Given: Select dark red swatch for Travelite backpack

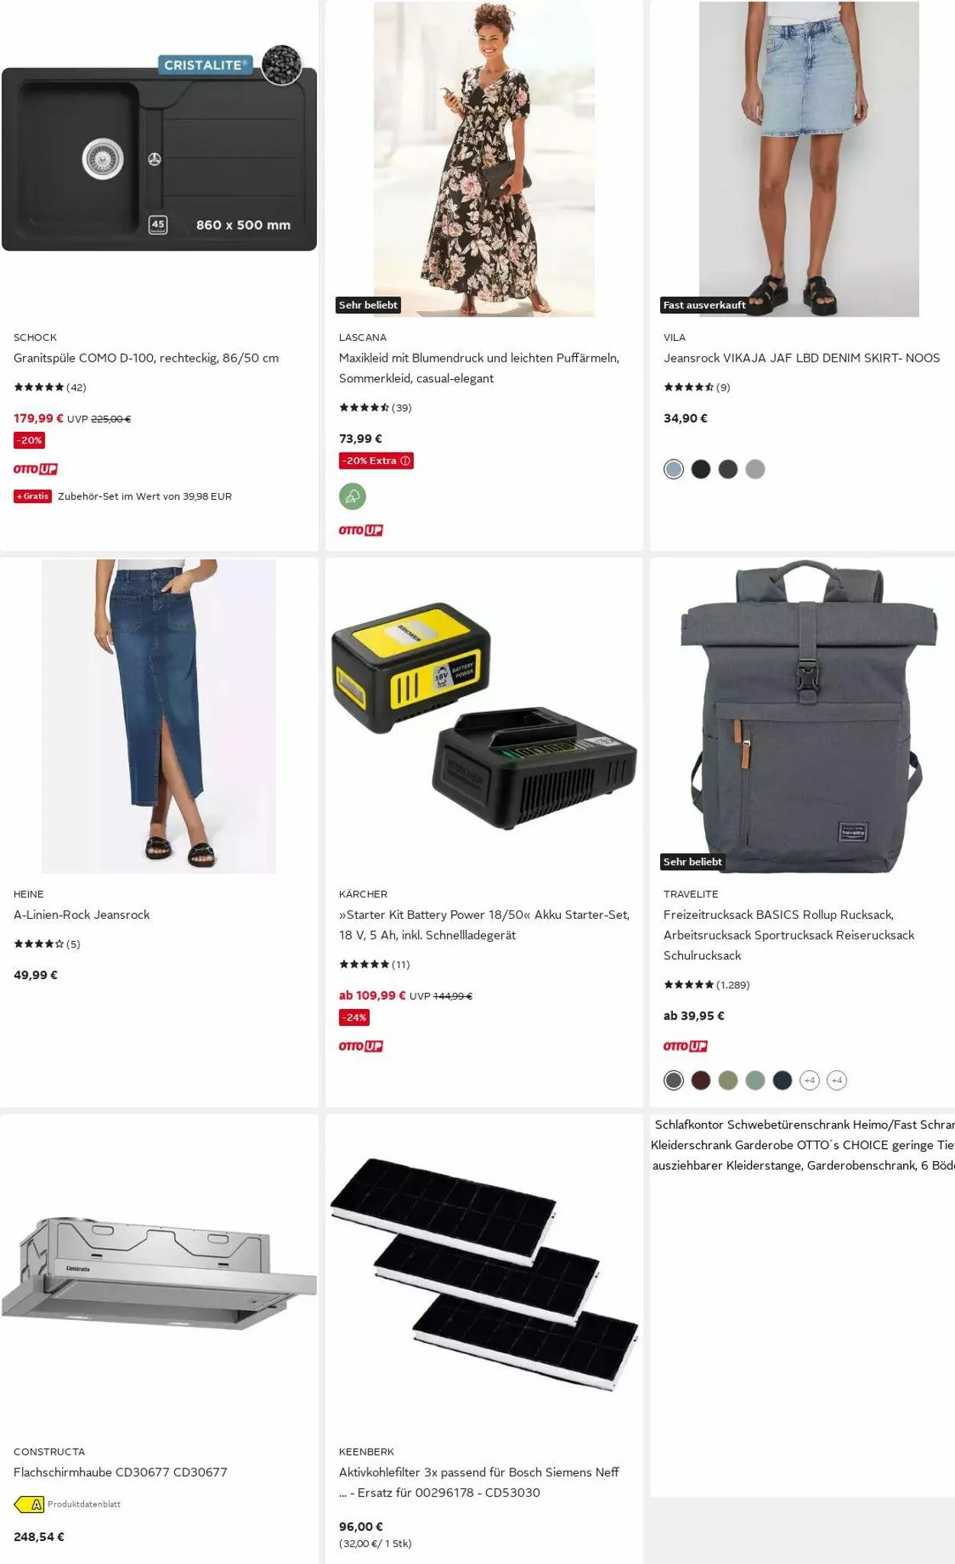Looking at the screenshot, I should (x=701, y=1079).
